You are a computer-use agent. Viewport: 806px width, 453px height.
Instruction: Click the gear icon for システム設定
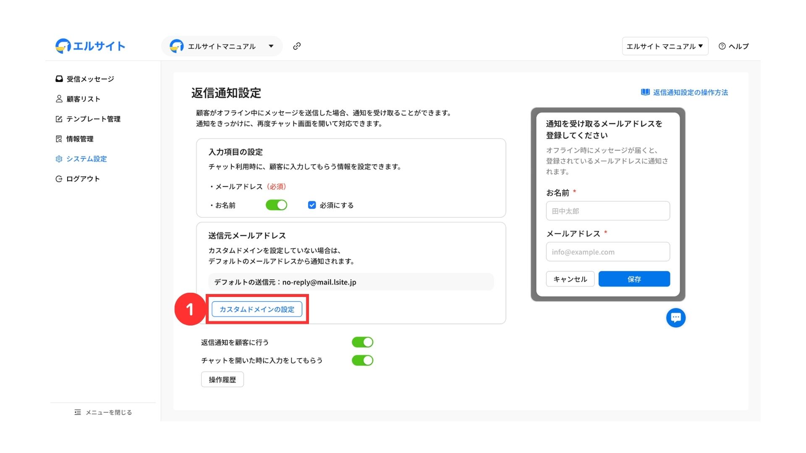(x=59, y=159)
